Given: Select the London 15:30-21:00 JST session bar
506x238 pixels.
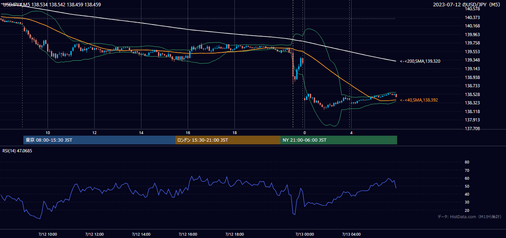Looking at the screenshot, I should 228,140.
